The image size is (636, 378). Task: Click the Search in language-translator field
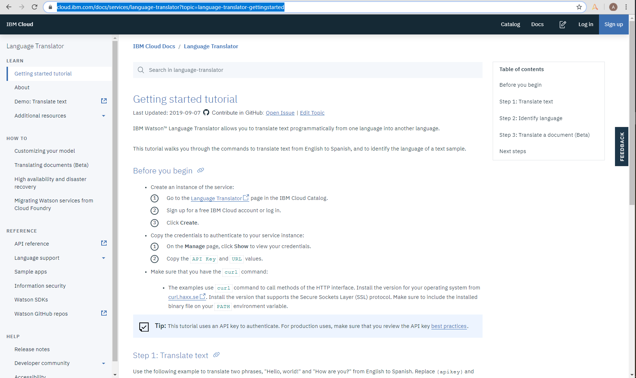[308, 70]
